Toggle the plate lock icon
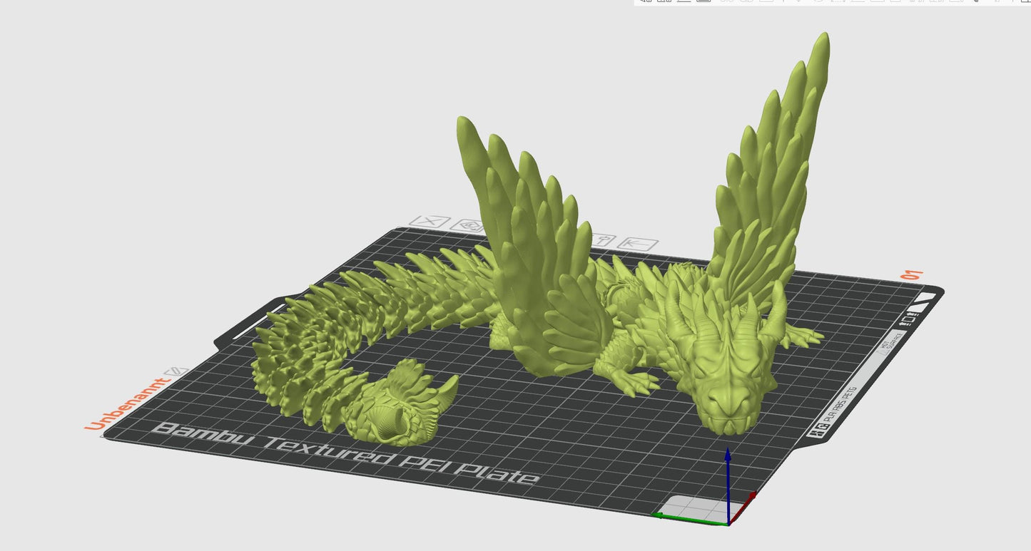 (x=603, y=240)
